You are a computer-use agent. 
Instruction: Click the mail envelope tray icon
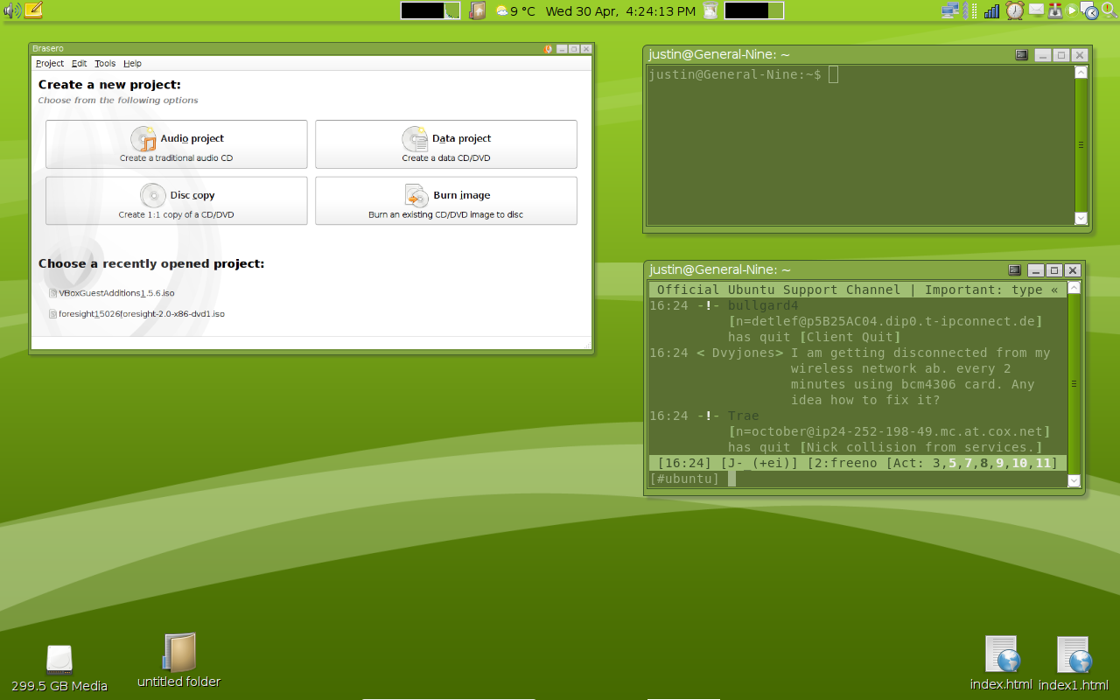click(x=1036, y=10)
